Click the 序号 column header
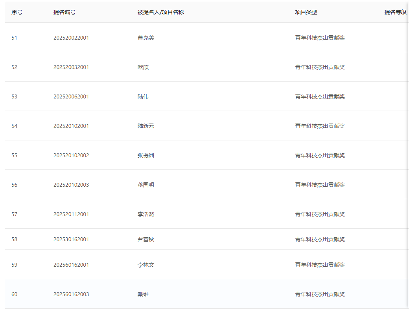The width and height of the screenshot is (409, 313). [x=16, y=12]
